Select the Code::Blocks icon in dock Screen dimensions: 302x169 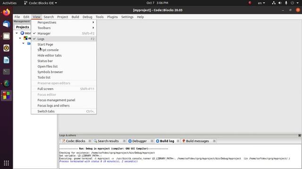point(6,95)
